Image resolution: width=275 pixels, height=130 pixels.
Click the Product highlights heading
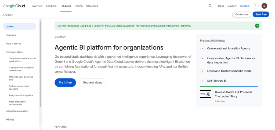(x=212, y=40)
